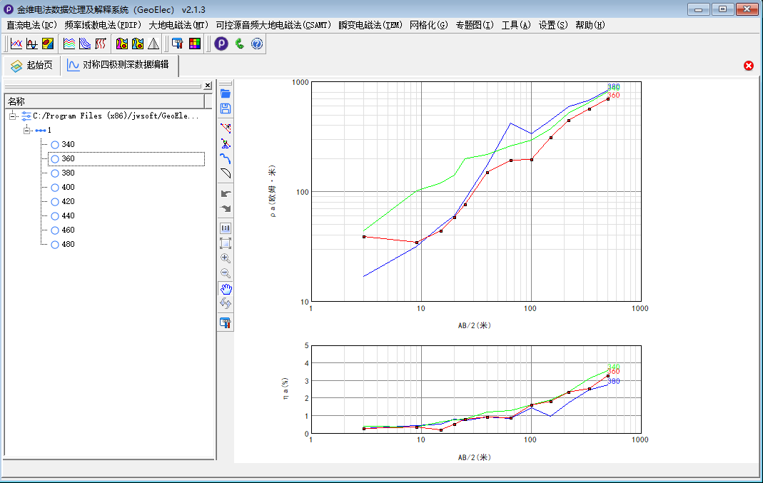Click the blue question mark help icon
Screen dimensions: 763x483
(257, 44)
